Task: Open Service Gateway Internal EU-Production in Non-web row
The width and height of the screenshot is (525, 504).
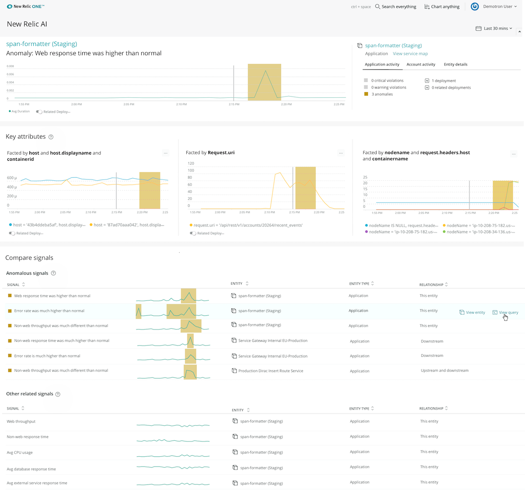Action: click(x=273, y=341)
